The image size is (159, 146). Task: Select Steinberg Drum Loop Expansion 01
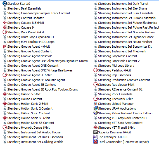[x=31, y=37]
